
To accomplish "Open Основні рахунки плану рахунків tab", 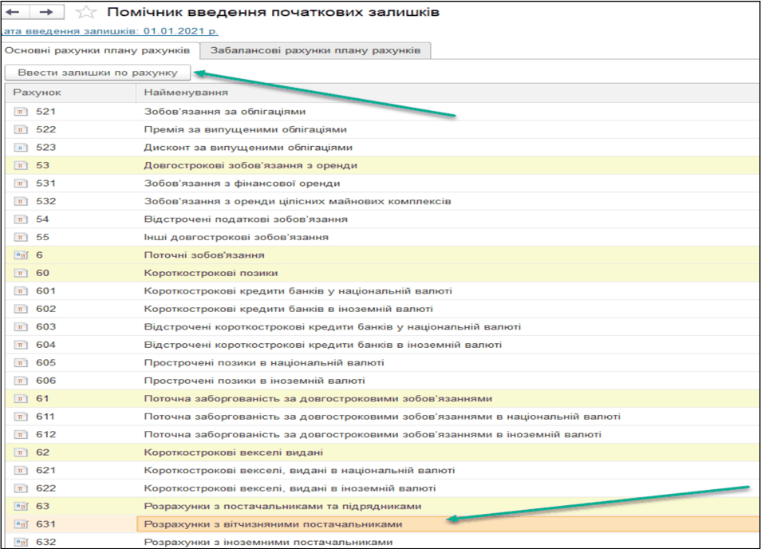I will coord(97,50).
